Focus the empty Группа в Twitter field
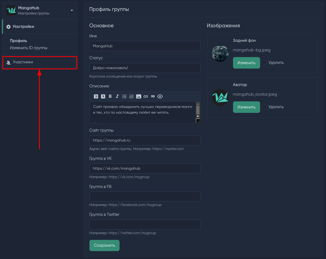The height and width of the screenshot is (259, 326). pos(145,225)
